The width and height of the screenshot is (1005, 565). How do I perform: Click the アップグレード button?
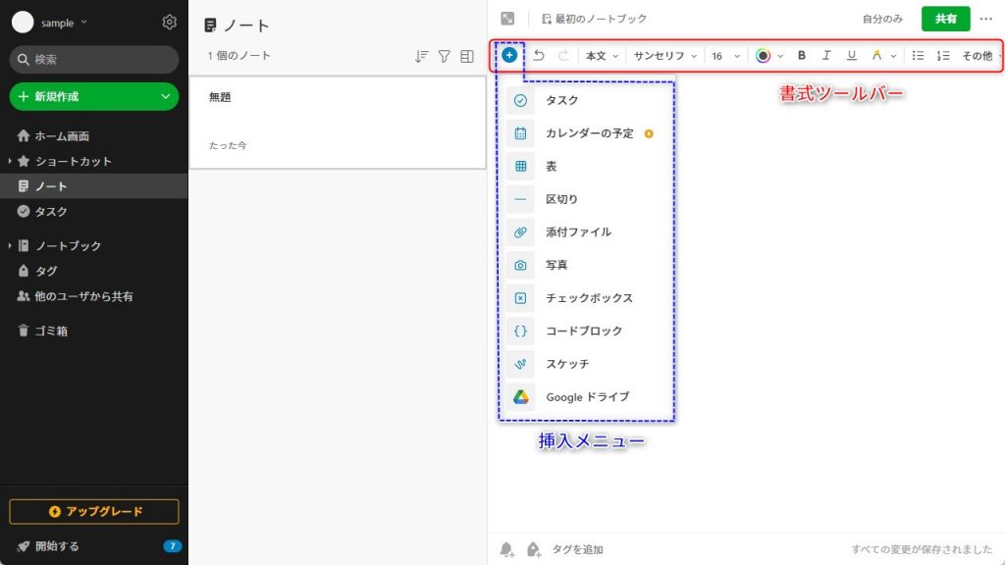93,511
